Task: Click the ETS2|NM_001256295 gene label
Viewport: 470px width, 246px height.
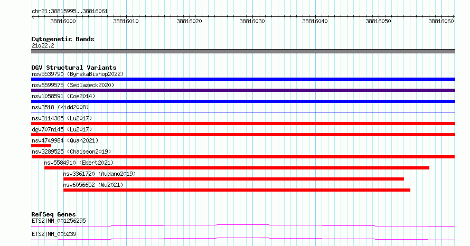Action: (59, 221)
